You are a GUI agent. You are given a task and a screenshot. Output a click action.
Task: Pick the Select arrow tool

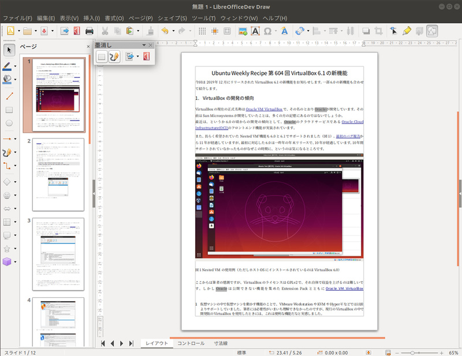coord(9,50)
